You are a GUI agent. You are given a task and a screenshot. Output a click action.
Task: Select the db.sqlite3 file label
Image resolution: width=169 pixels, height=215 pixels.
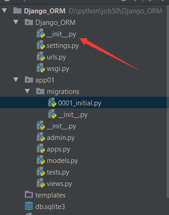50,207
